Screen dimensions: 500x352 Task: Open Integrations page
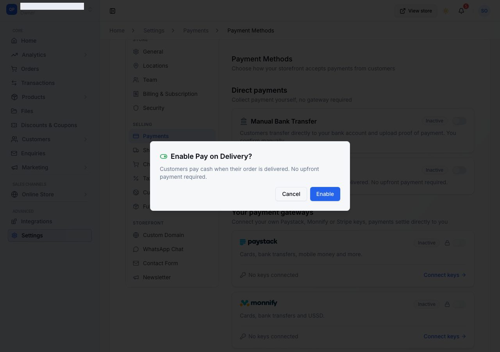pos(50,221)
